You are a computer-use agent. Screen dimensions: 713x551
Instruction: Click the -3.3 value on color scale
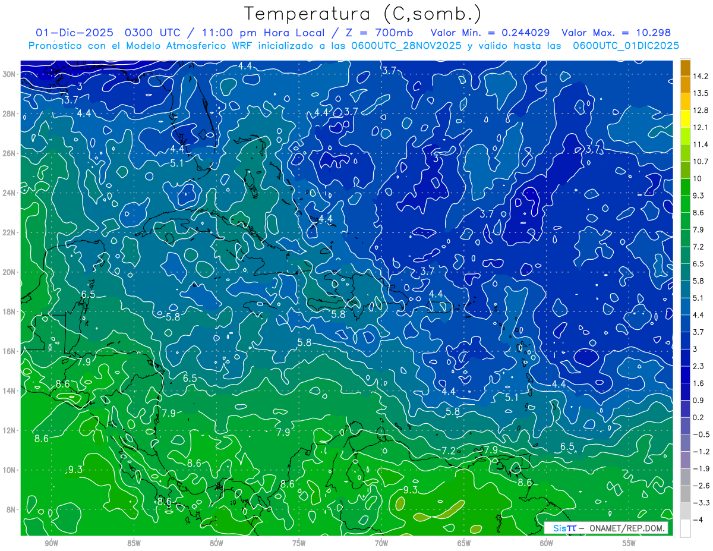701,503
